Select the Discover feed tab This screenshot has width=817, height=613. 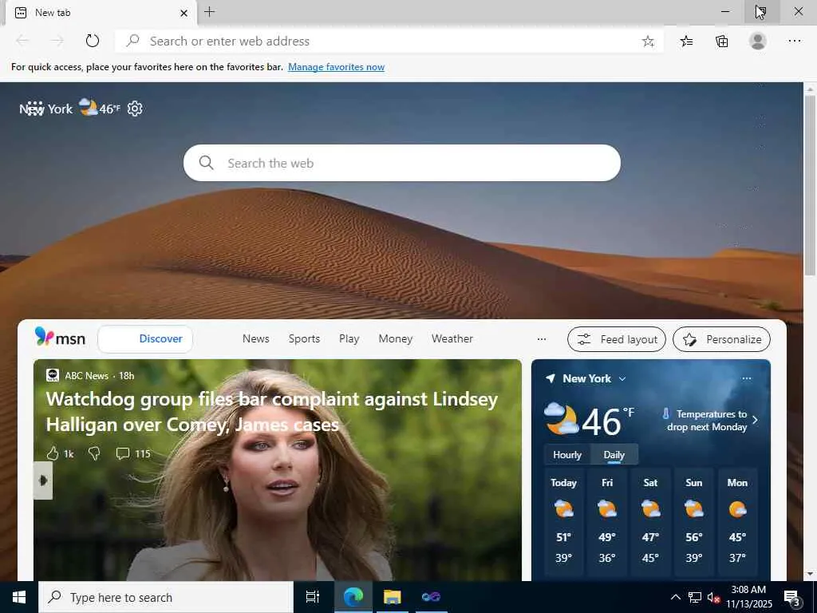tap(145, 338)
